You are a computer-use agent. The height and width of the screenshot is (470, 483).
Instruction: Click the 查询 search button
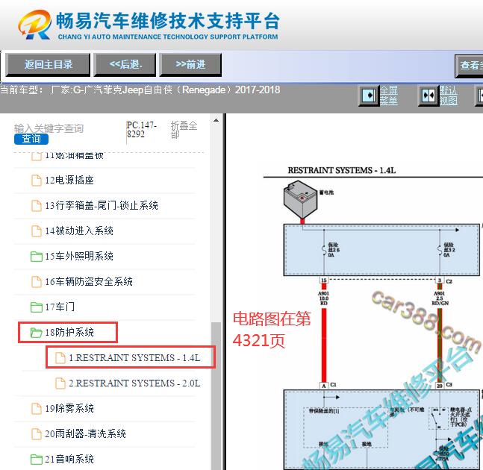coord(31,139)
